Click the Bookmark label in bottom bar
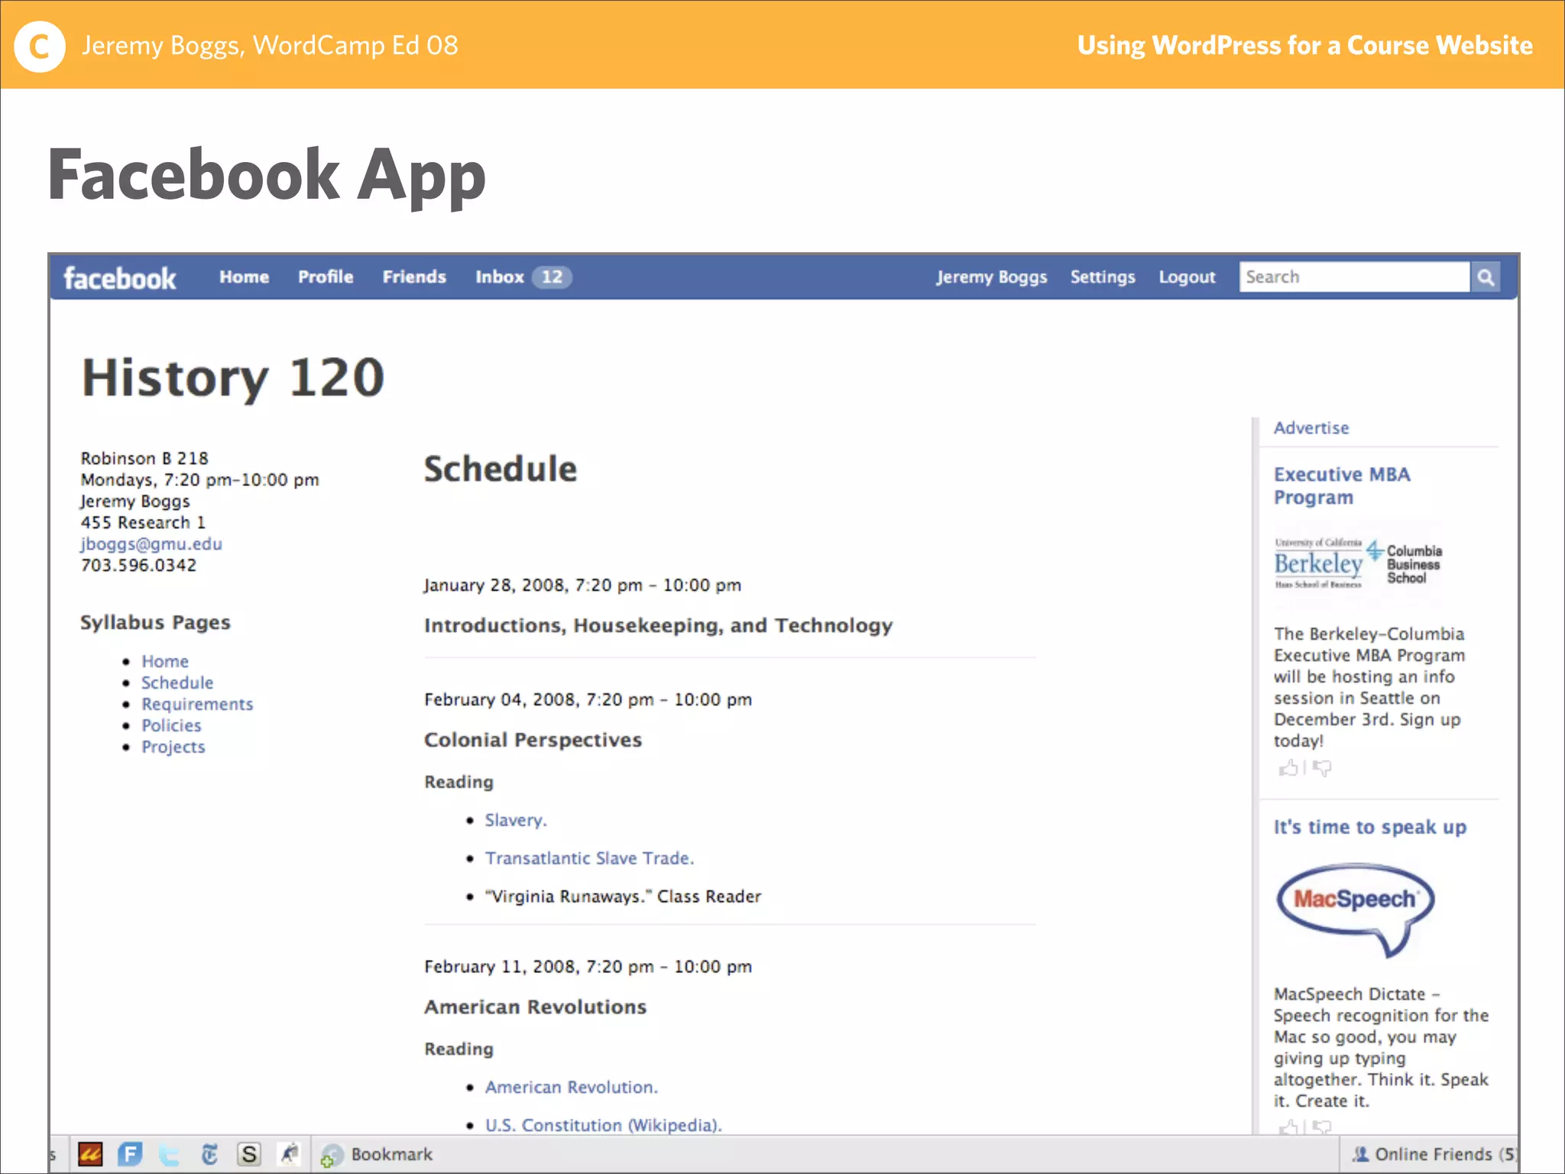This screenshot has width=1565, height=1174. 392,1154
